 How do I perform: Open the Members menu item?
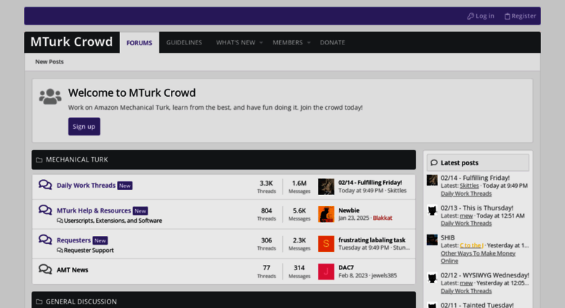(287, 42)
